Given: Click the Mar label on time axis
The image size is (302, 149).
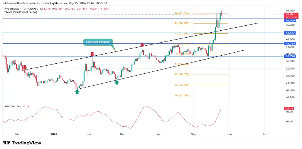Looking at the screenshot, I should pyautogui.click(x=122, y=134).
